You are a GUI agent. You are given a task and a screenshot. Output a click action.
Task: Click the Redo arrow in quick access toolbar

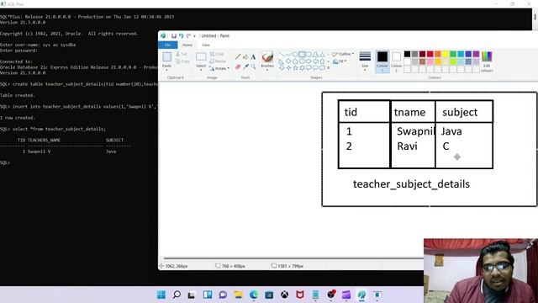(188, 35)
